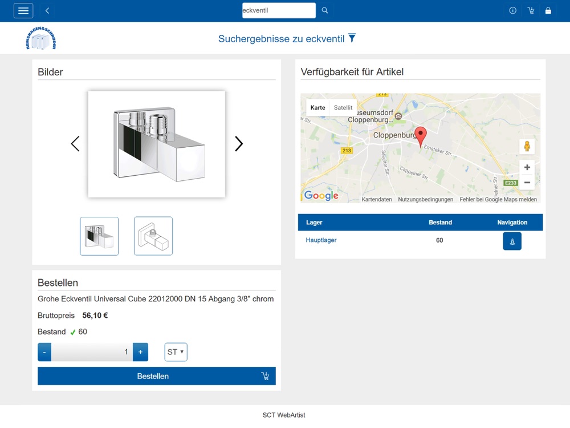Click Suchergebnisse zu eckventil heading
The width and height of the screenshot is (570, 428).
[281, 39]
